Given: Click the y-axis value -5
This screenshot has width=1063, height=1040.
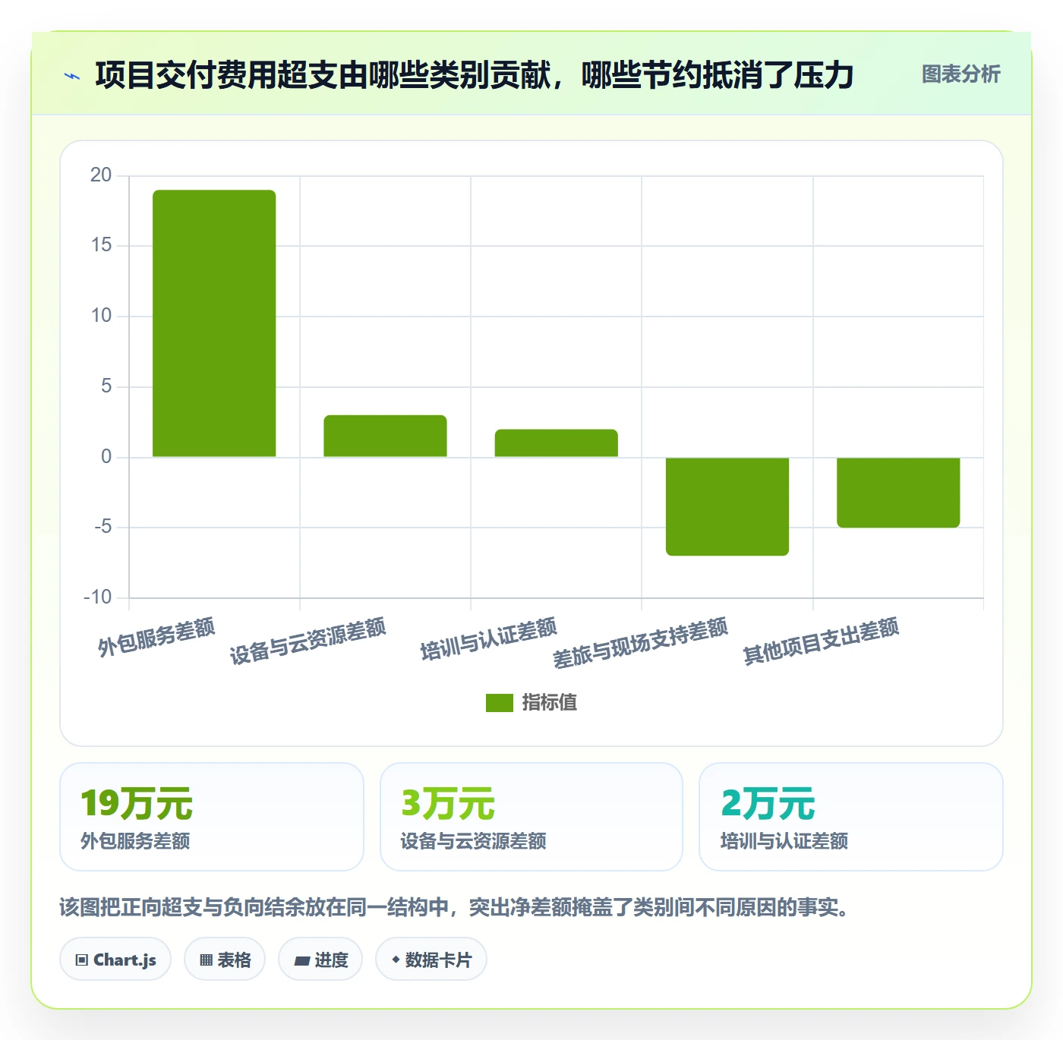Looking at the screenshot, I should (103, 527).
